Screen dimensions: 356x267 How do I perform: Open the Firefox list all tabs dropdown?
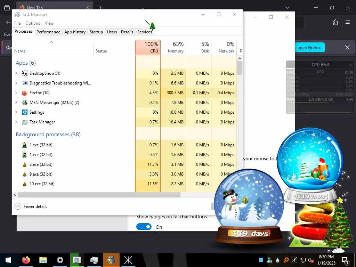[x=287, y=8]
